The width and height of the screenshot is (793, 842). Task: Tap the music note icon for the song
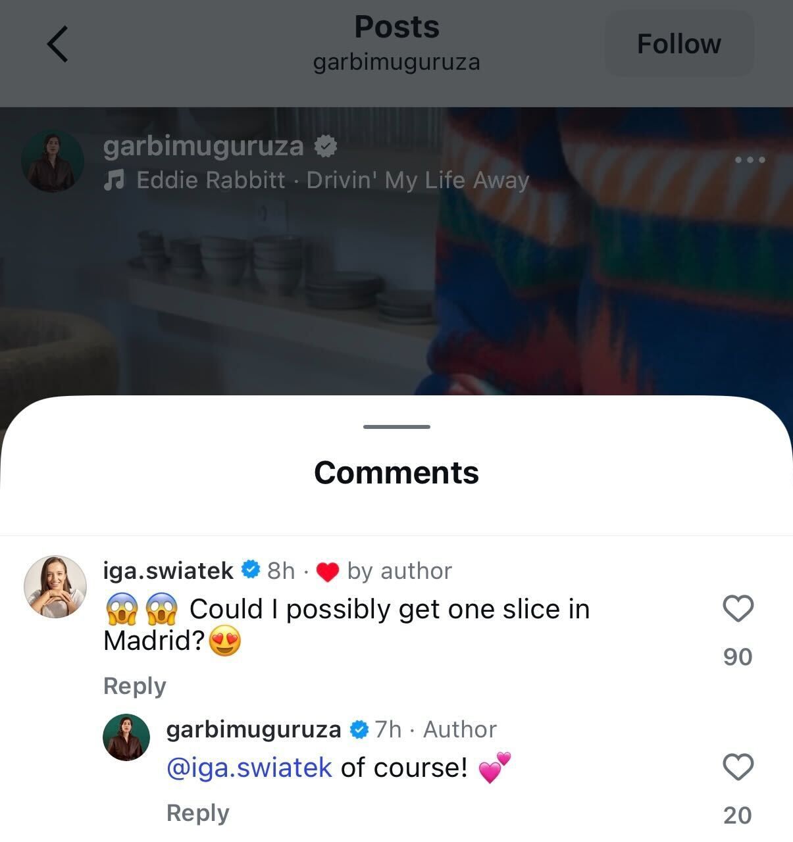coord(116,179)
